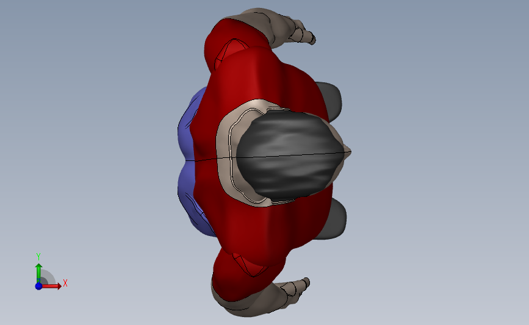Pick the figure's hand near the bottom
Viewport: 529px width, 325px height.
[295, 291]
